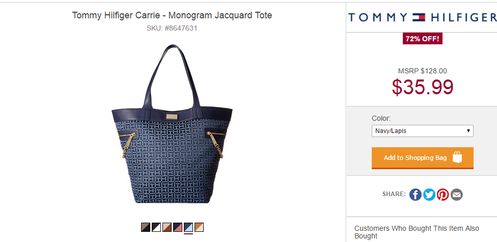This screenshot has height=242, width=497.
Task: Click Customers Who Bought This Item heading
Action: (x=417, y=232)
